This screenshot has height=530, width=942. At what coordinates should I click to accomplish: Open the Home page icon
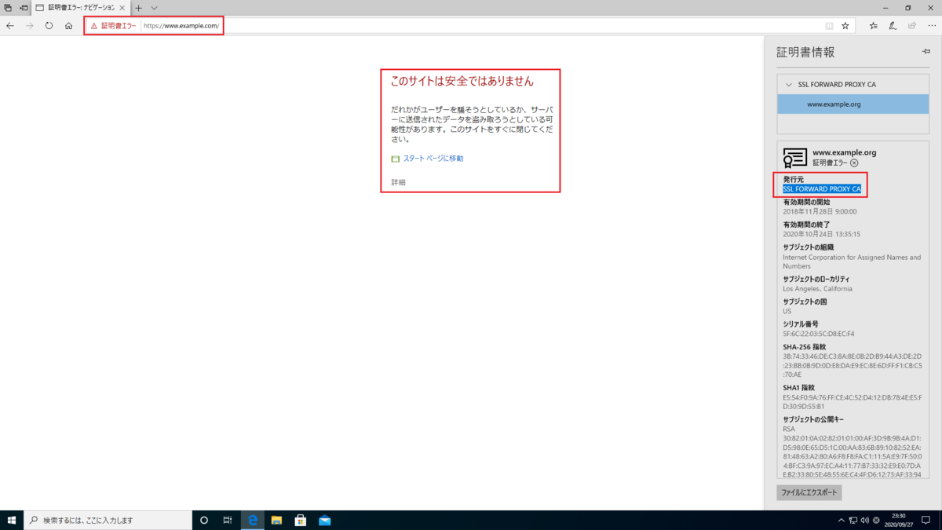coord(68,25)
